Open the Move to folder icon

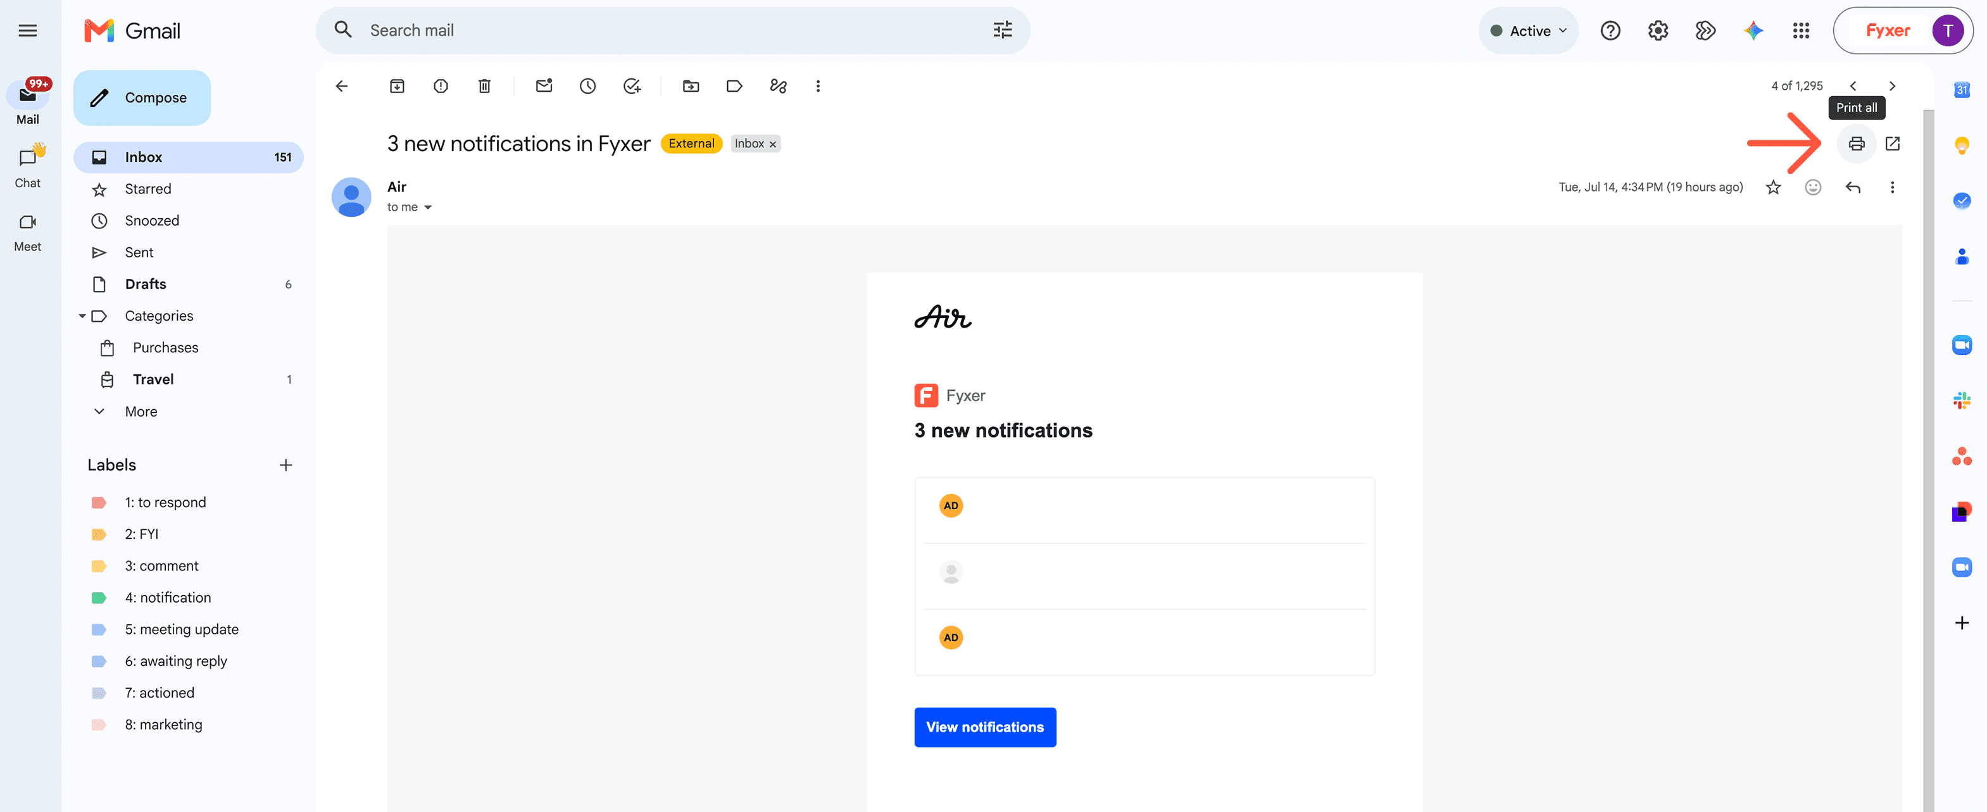coord(691,86)
